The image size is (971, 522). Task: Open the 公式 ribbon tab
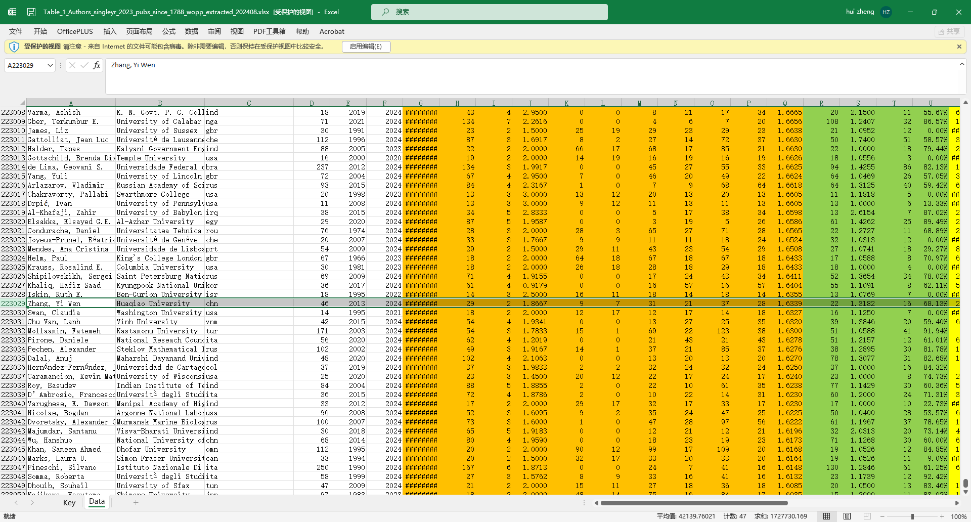click(169, 31)
